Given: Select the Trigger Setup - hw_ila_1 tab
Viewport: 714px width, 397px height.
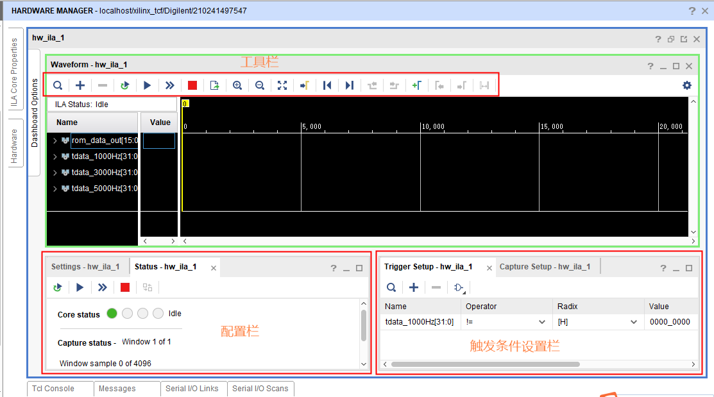Looking at the screenshot, I should coord(428,267).
